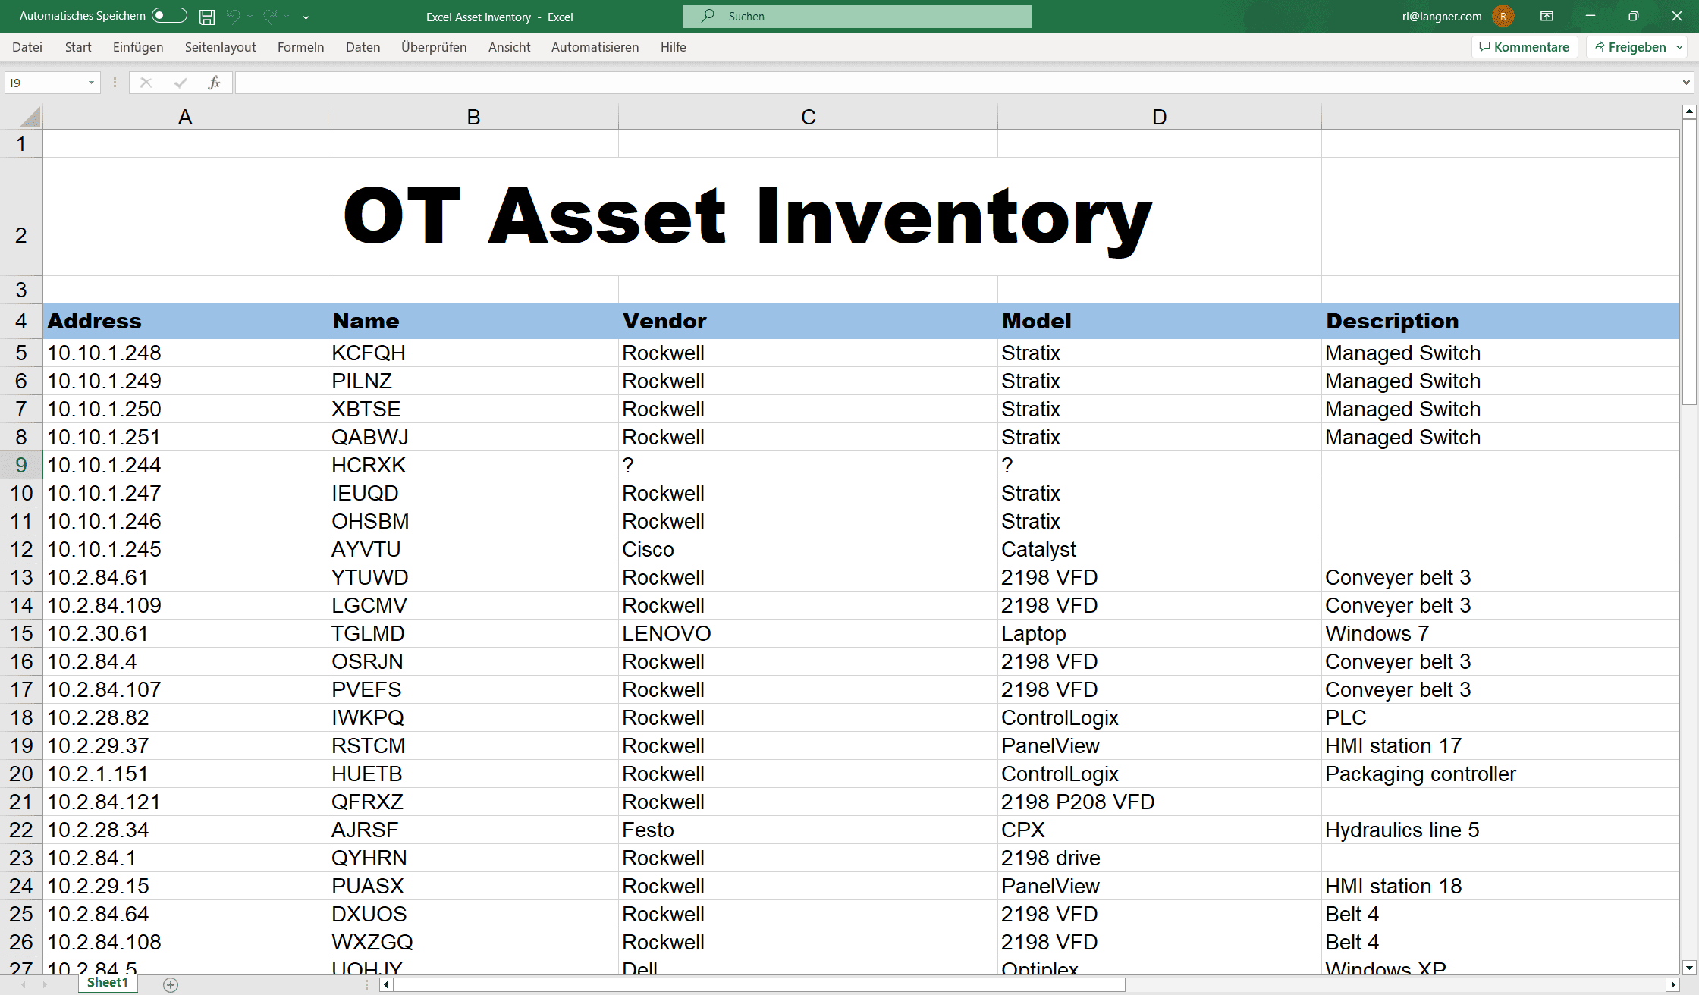1699x995 pixels.
Task: Click the Packaging controller description cell
Action: point(1500,774)
